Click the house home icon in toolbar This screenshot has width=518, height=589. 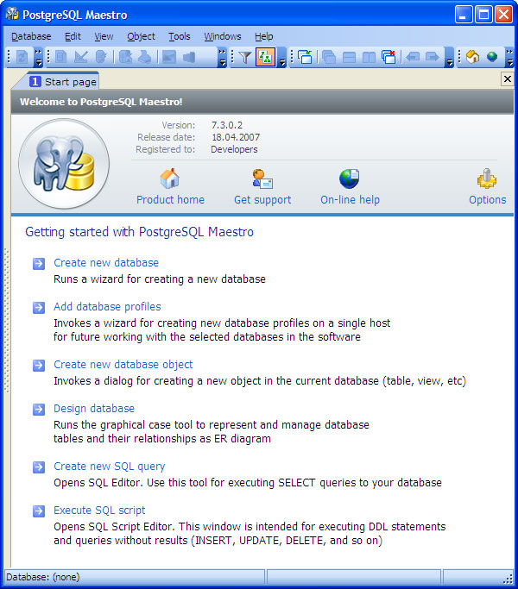tap(472, 57)
